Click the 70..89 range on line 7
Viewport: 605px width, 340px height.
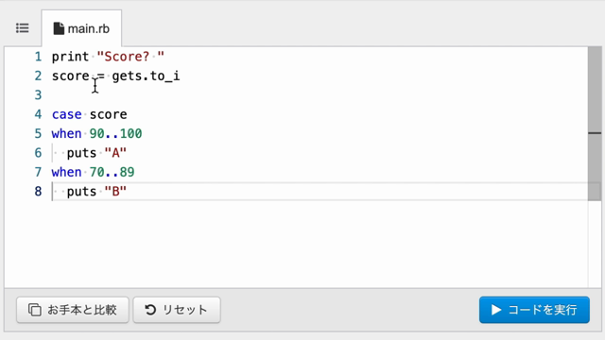[112, 172]
